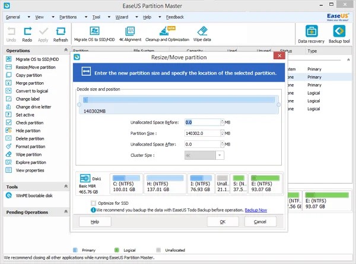Focus the Unallocated Space Before field

(202, 123)
